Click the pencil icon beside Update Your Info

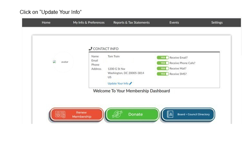130,84
